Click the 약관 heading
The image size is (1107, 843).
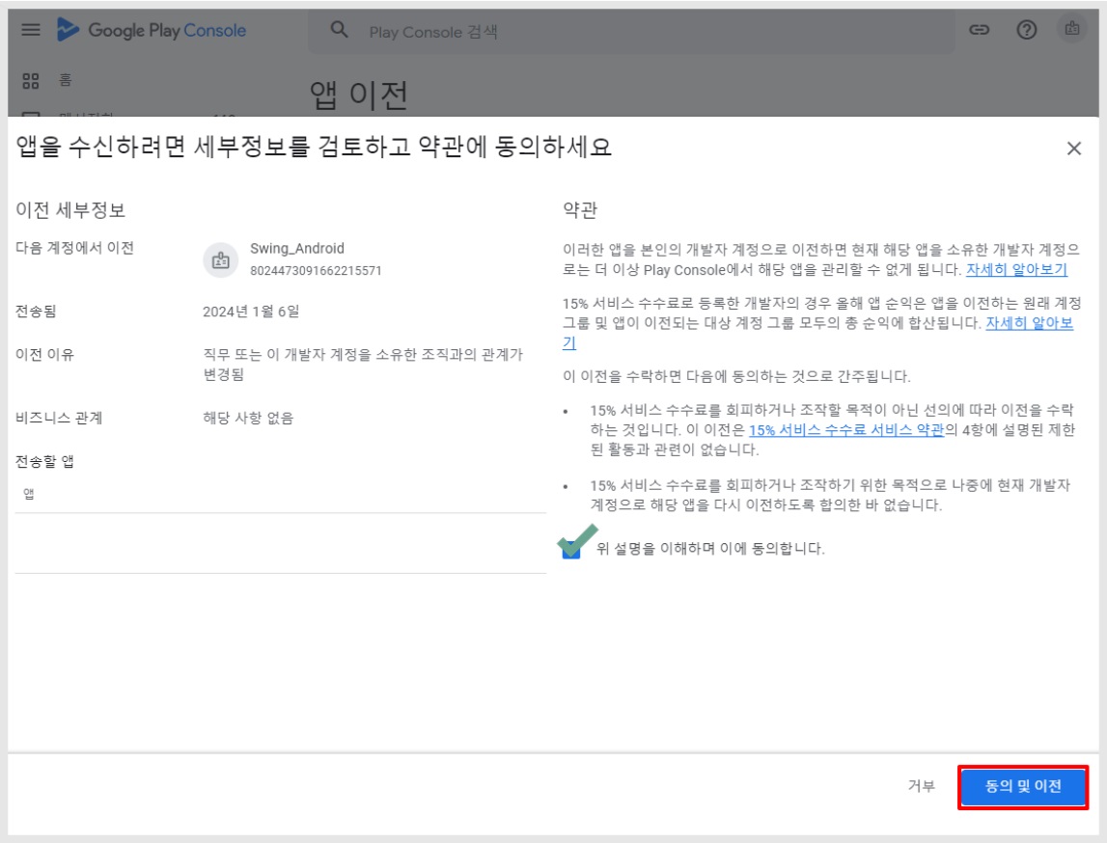pos(580,210)
